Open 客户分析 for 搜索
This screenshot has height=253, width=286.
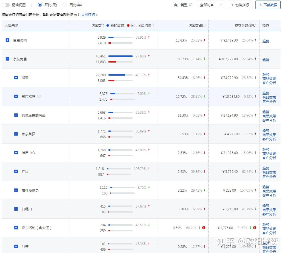pyautogui.click(x=269, y=83)
